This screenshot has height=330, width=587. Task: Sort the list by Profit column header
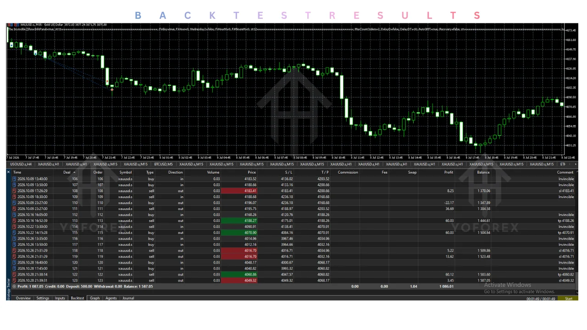click(449, 172)
